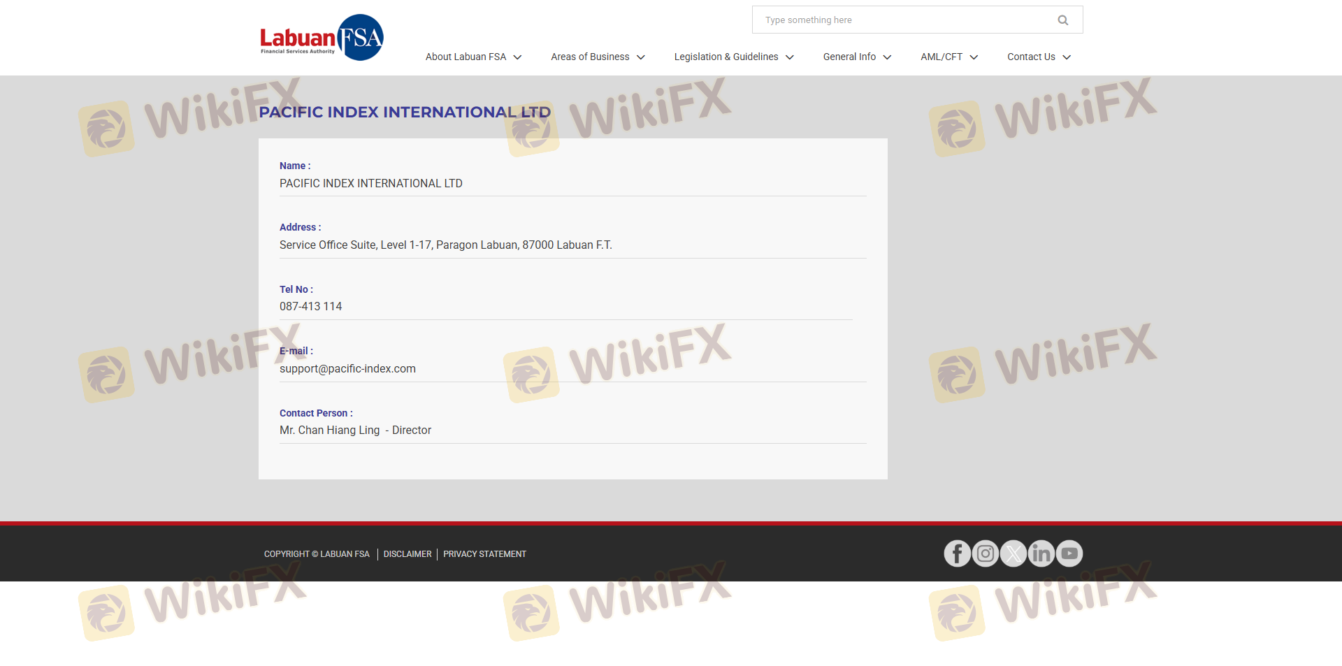Image resolution: width=1342 pixels, height=666 pixels.
Task: Expand the Legislation & Guidelines chevron
Action: coord(789,57)
